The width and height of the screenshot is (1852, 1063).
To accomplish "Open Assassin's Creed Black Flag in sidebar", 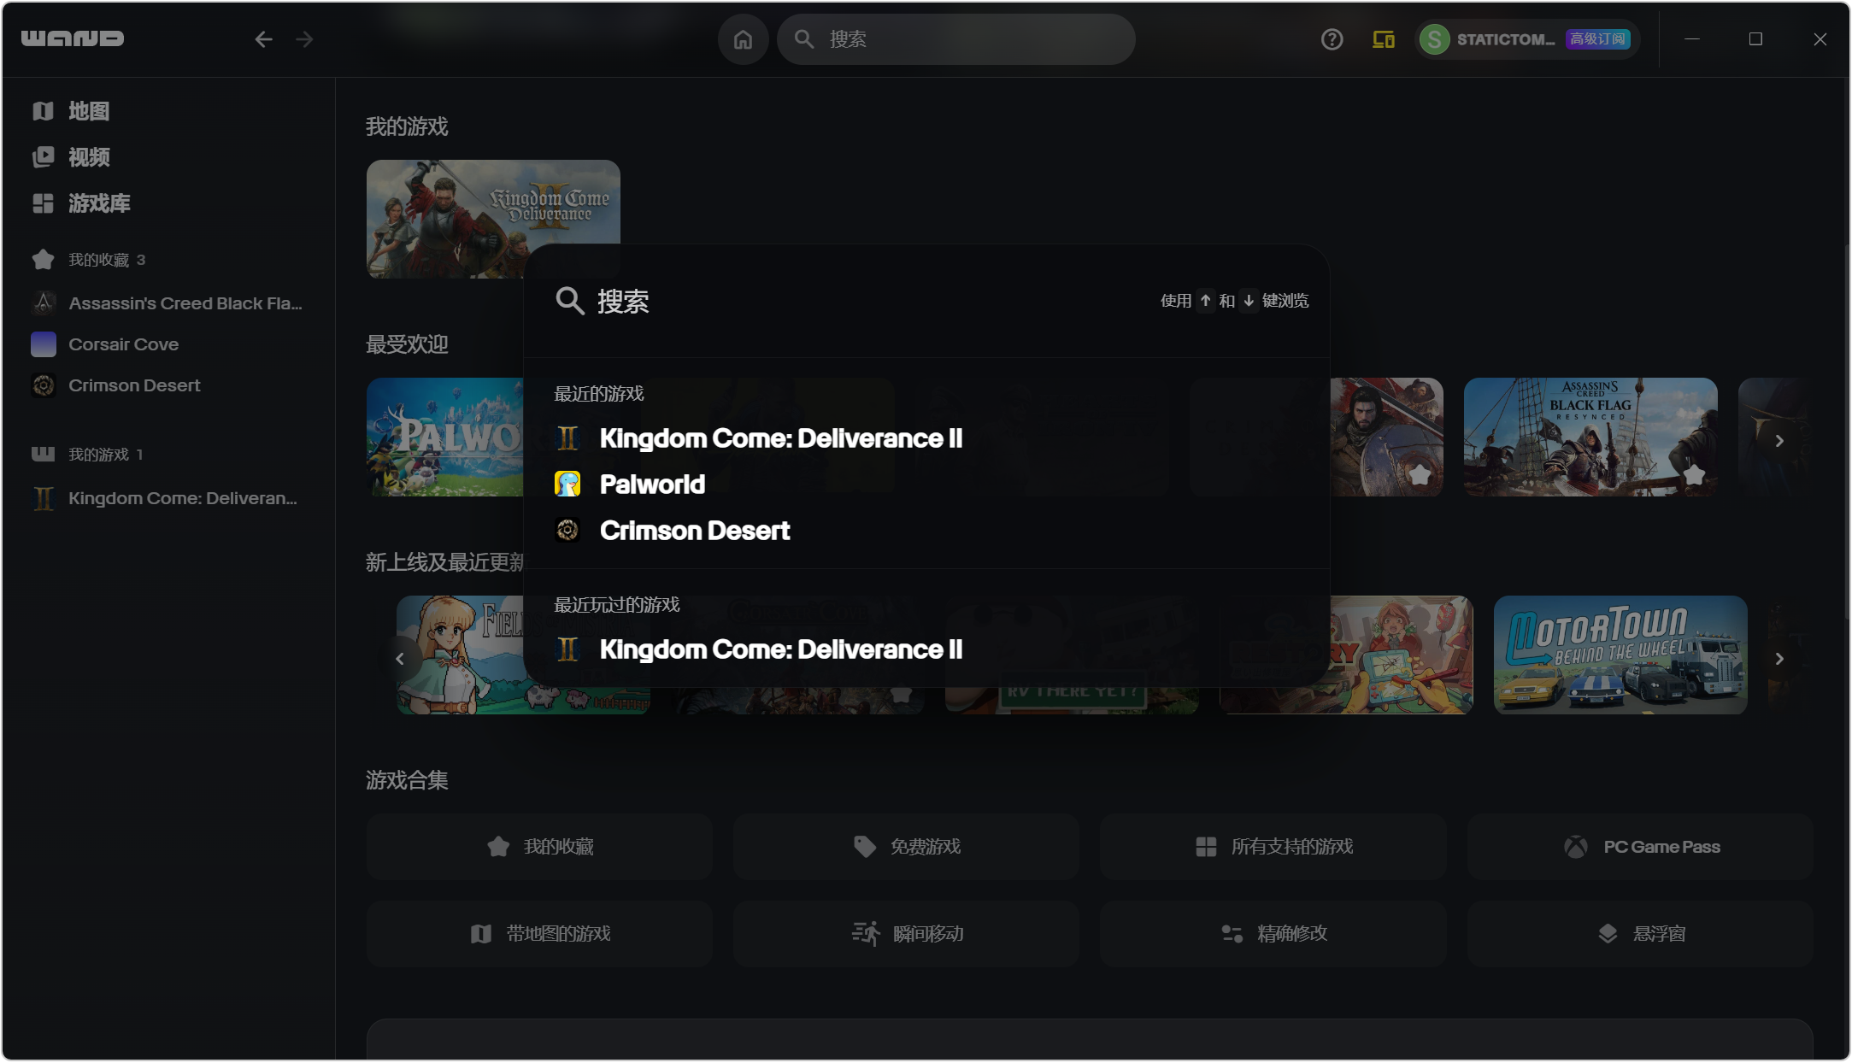I will pos(168,303).
